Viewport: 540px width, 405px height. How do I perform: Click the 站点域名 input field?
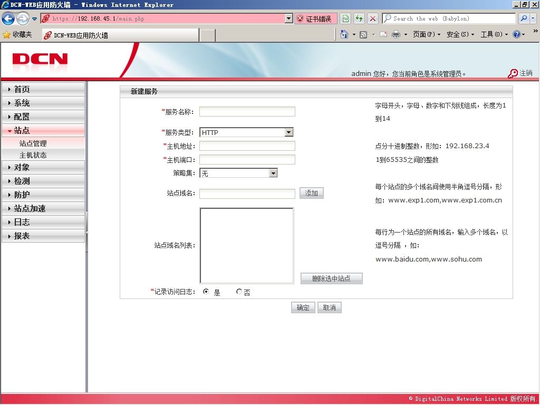[247, 194]
